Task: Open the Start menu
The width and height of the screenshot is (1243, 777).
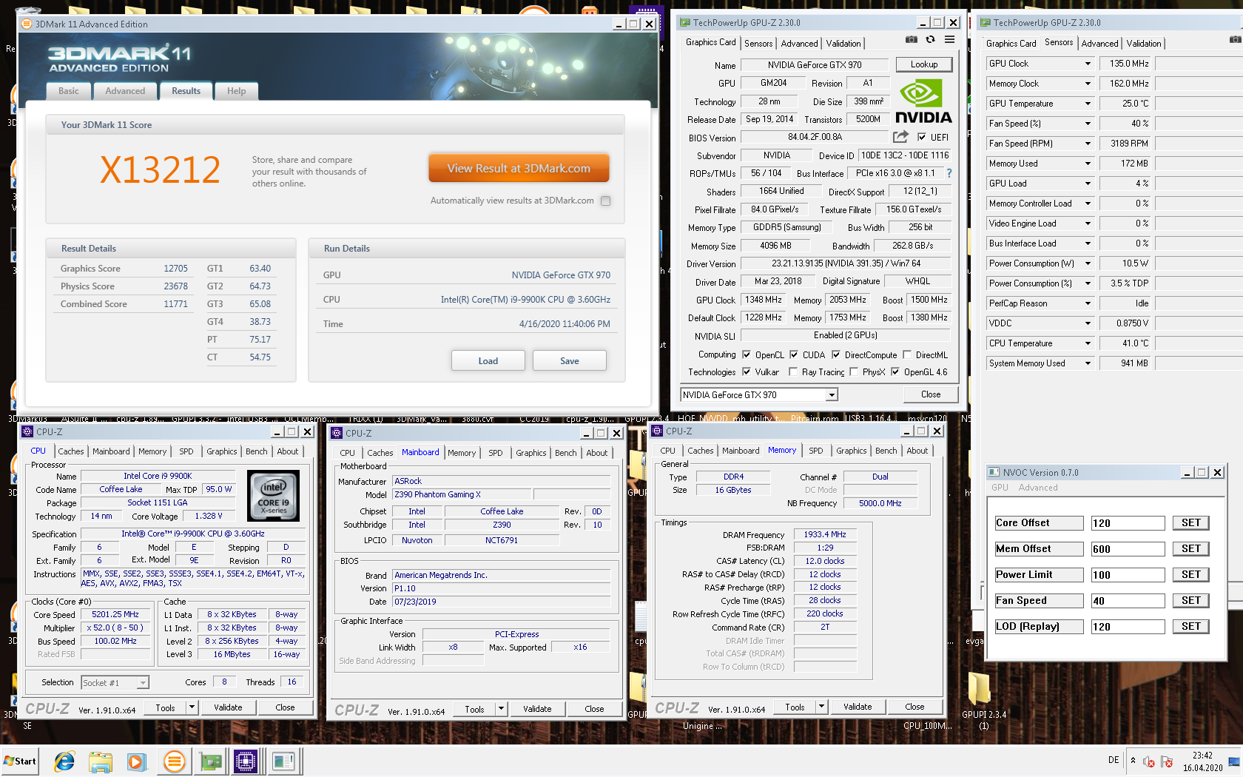Action: tap(20, 761)
